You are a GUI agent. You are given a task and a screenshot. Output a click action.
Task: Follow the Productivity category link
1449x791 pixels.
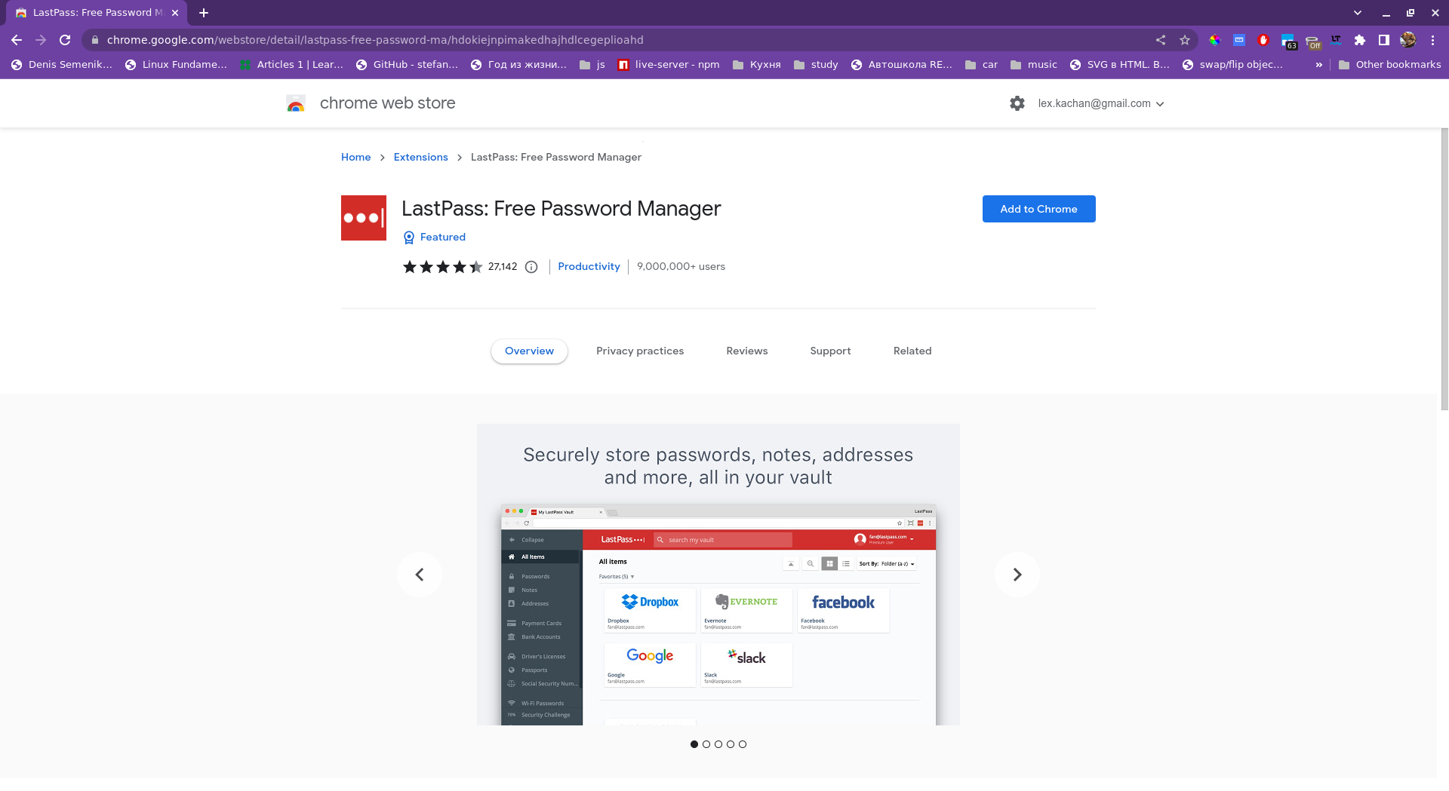pyautogui.click(x=589, y=267)
